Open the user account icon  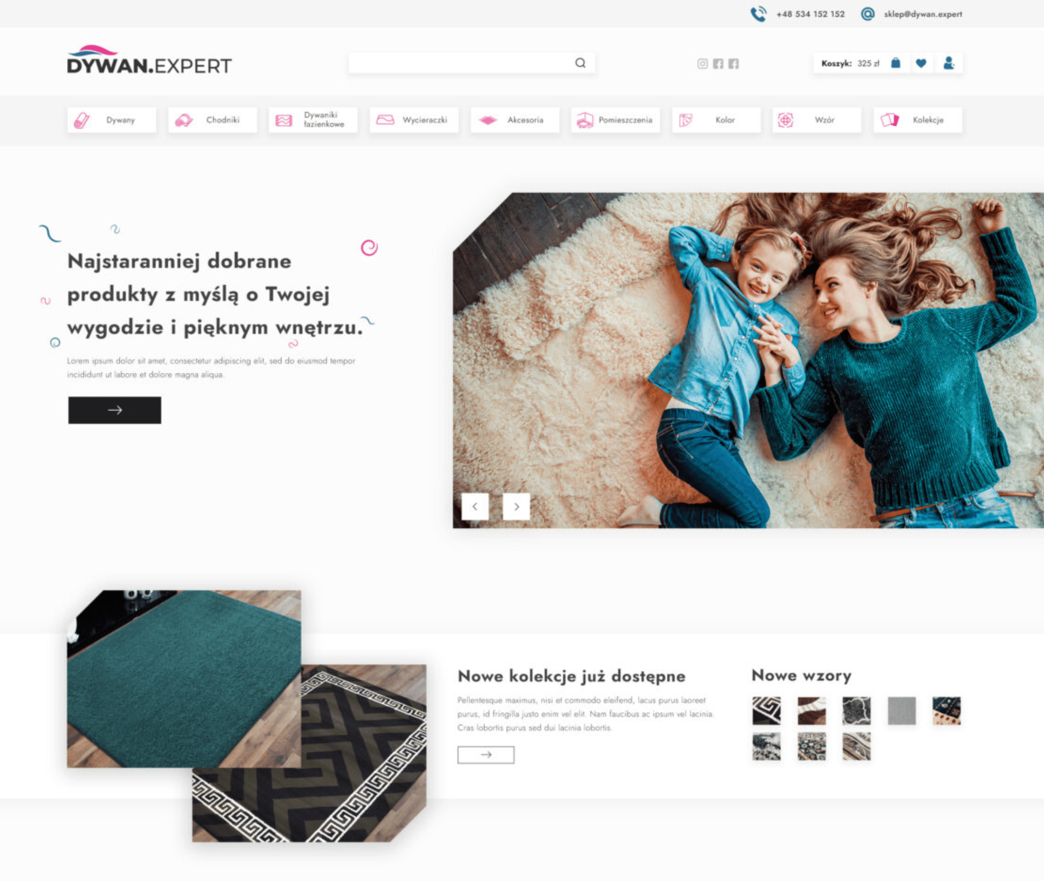[948, 63]
